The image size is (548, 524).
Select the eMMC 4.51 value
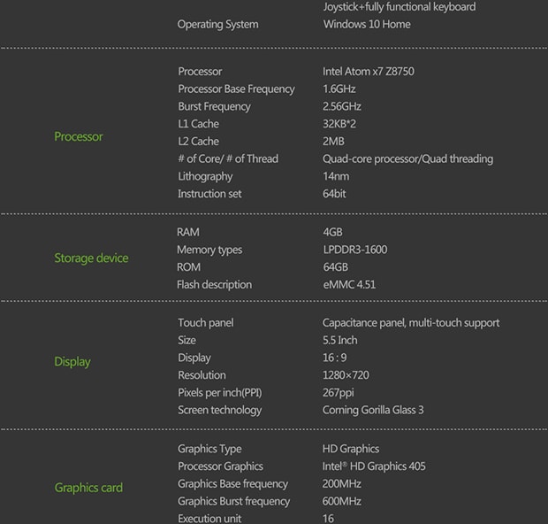[349, 285]
